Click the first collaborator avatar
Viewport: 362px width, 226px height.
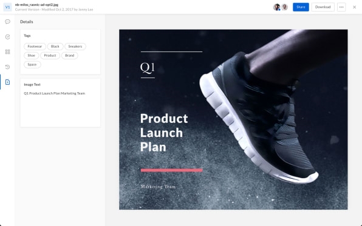pyautogui.click(x=277, y=7)
